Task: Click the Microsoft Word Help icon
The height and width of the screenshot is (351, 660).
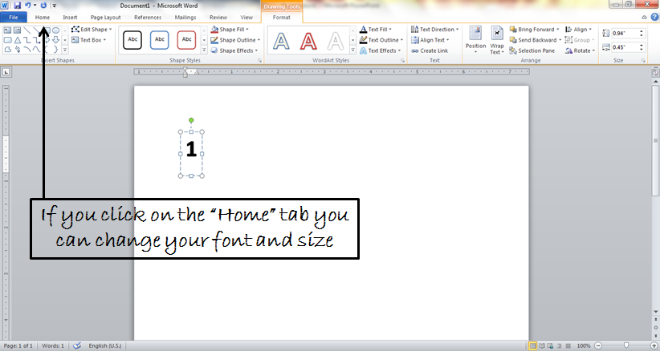Action: [654, 17]
